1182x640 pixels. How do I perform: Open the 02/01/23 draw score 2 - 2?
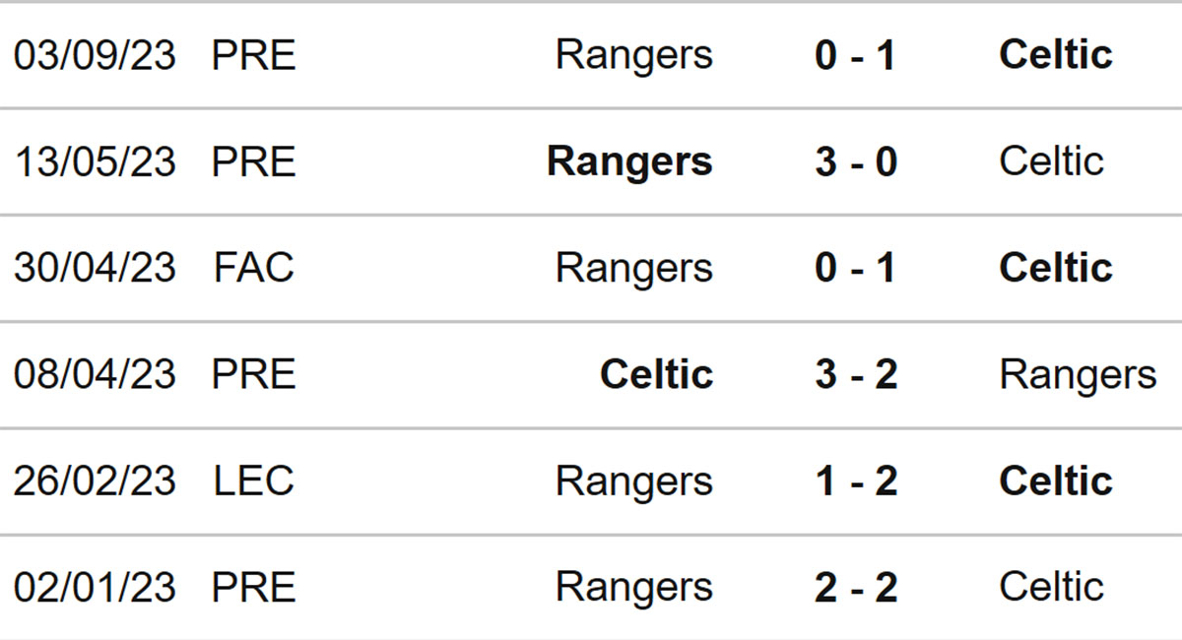pos(856,588)
